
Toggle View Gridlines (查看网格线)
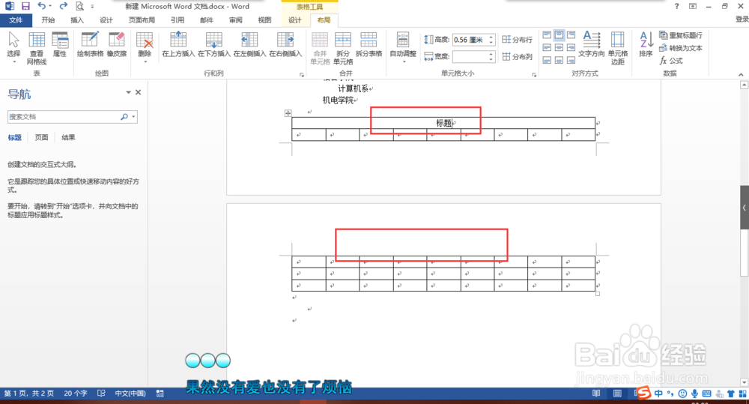[36, 48]
